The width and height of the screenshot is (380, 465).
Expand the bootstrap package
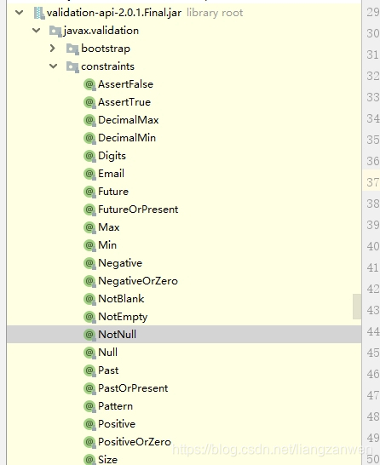click(x=53, y=49)
